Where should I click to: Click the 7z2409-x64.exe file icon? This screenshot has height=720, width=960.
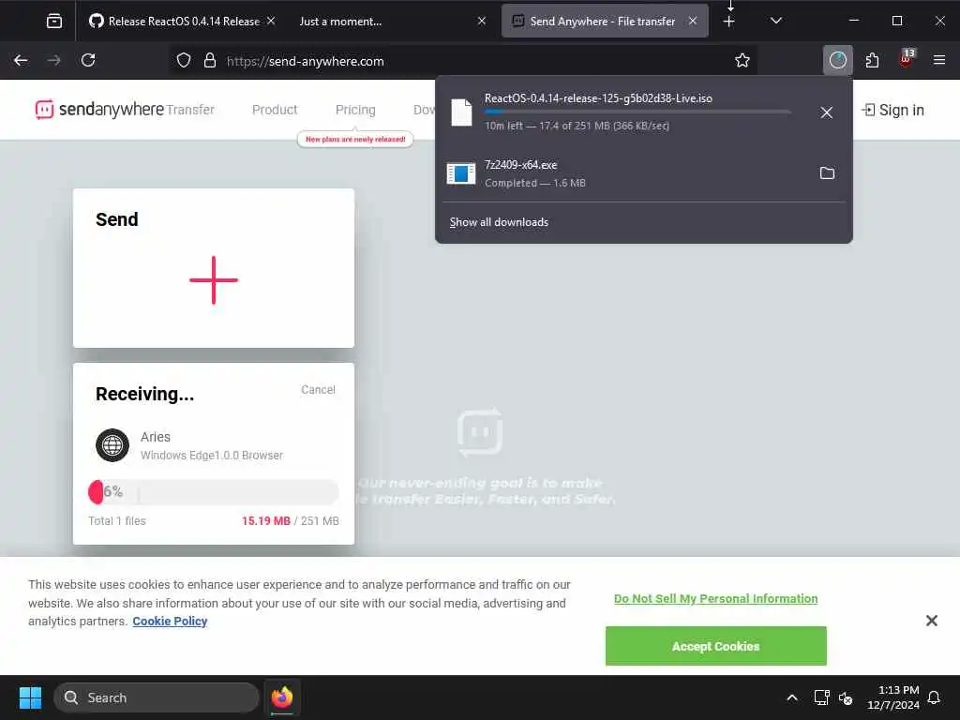461,173
